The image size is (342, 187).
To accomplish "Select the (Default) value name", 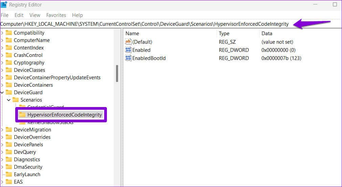I will click(142, 42).
